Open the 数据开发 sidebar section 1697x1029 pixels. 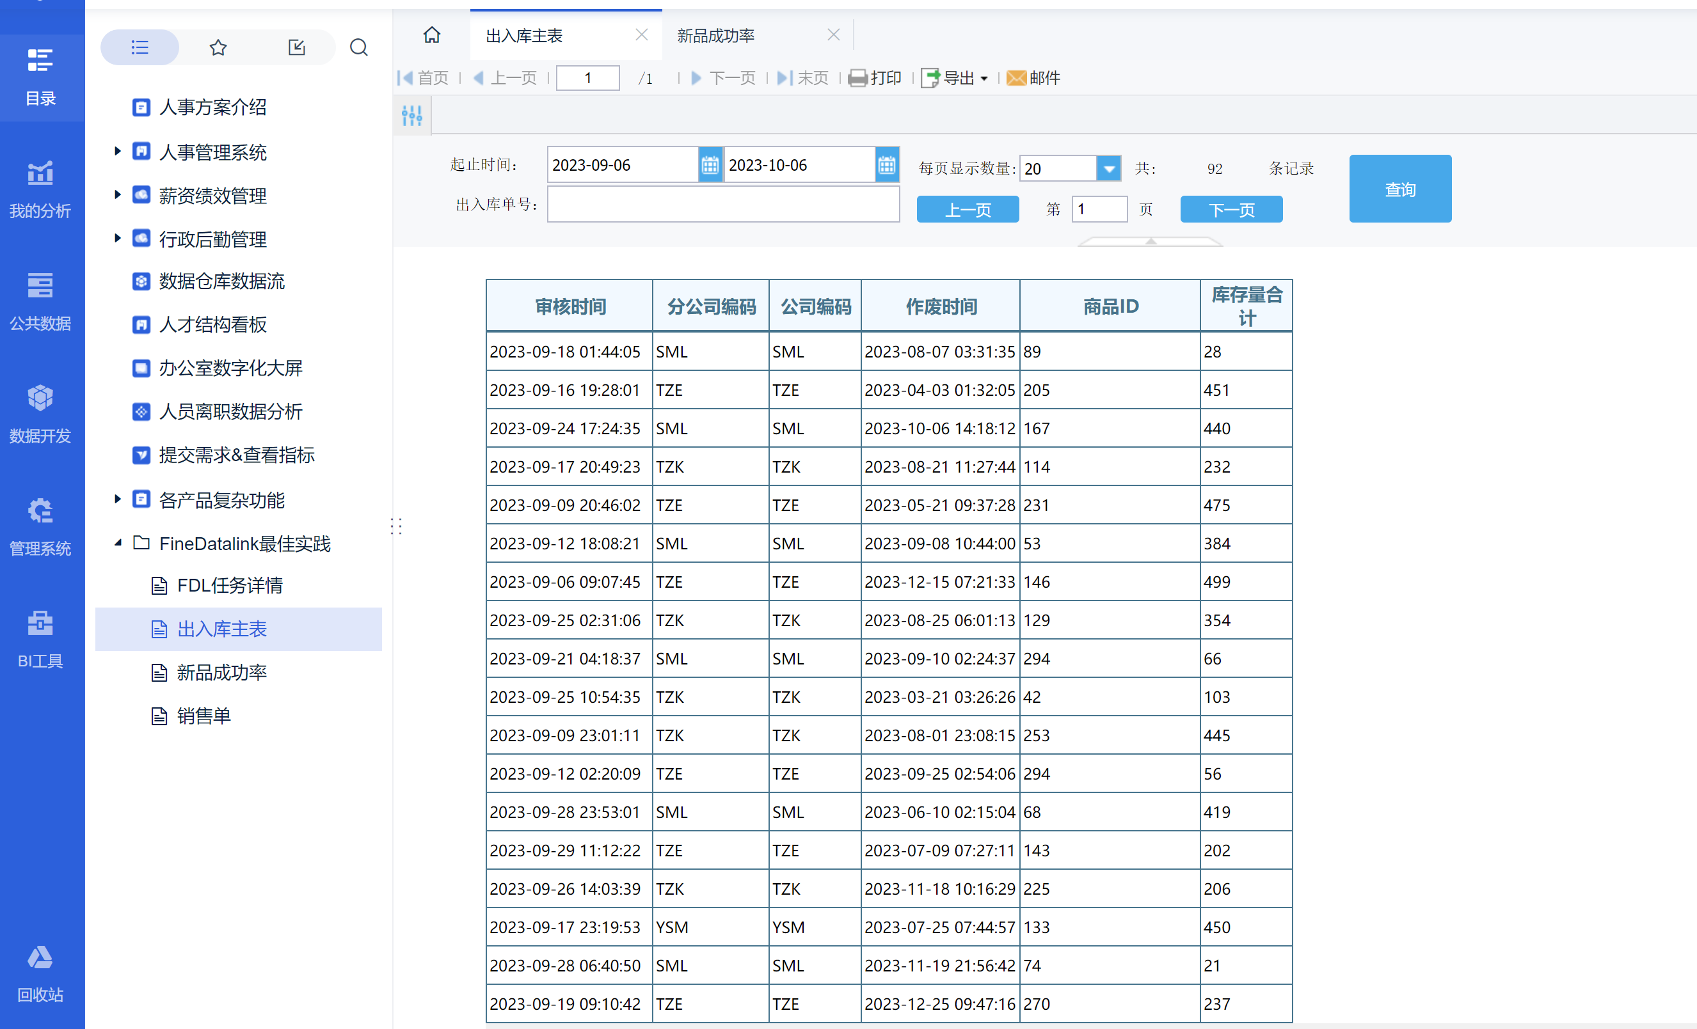[x=40, y=413]
